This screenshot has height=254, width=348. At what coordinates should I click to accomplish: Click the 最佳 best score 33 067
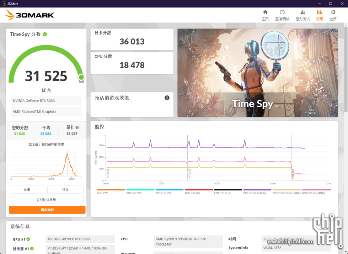click(72, 134)
